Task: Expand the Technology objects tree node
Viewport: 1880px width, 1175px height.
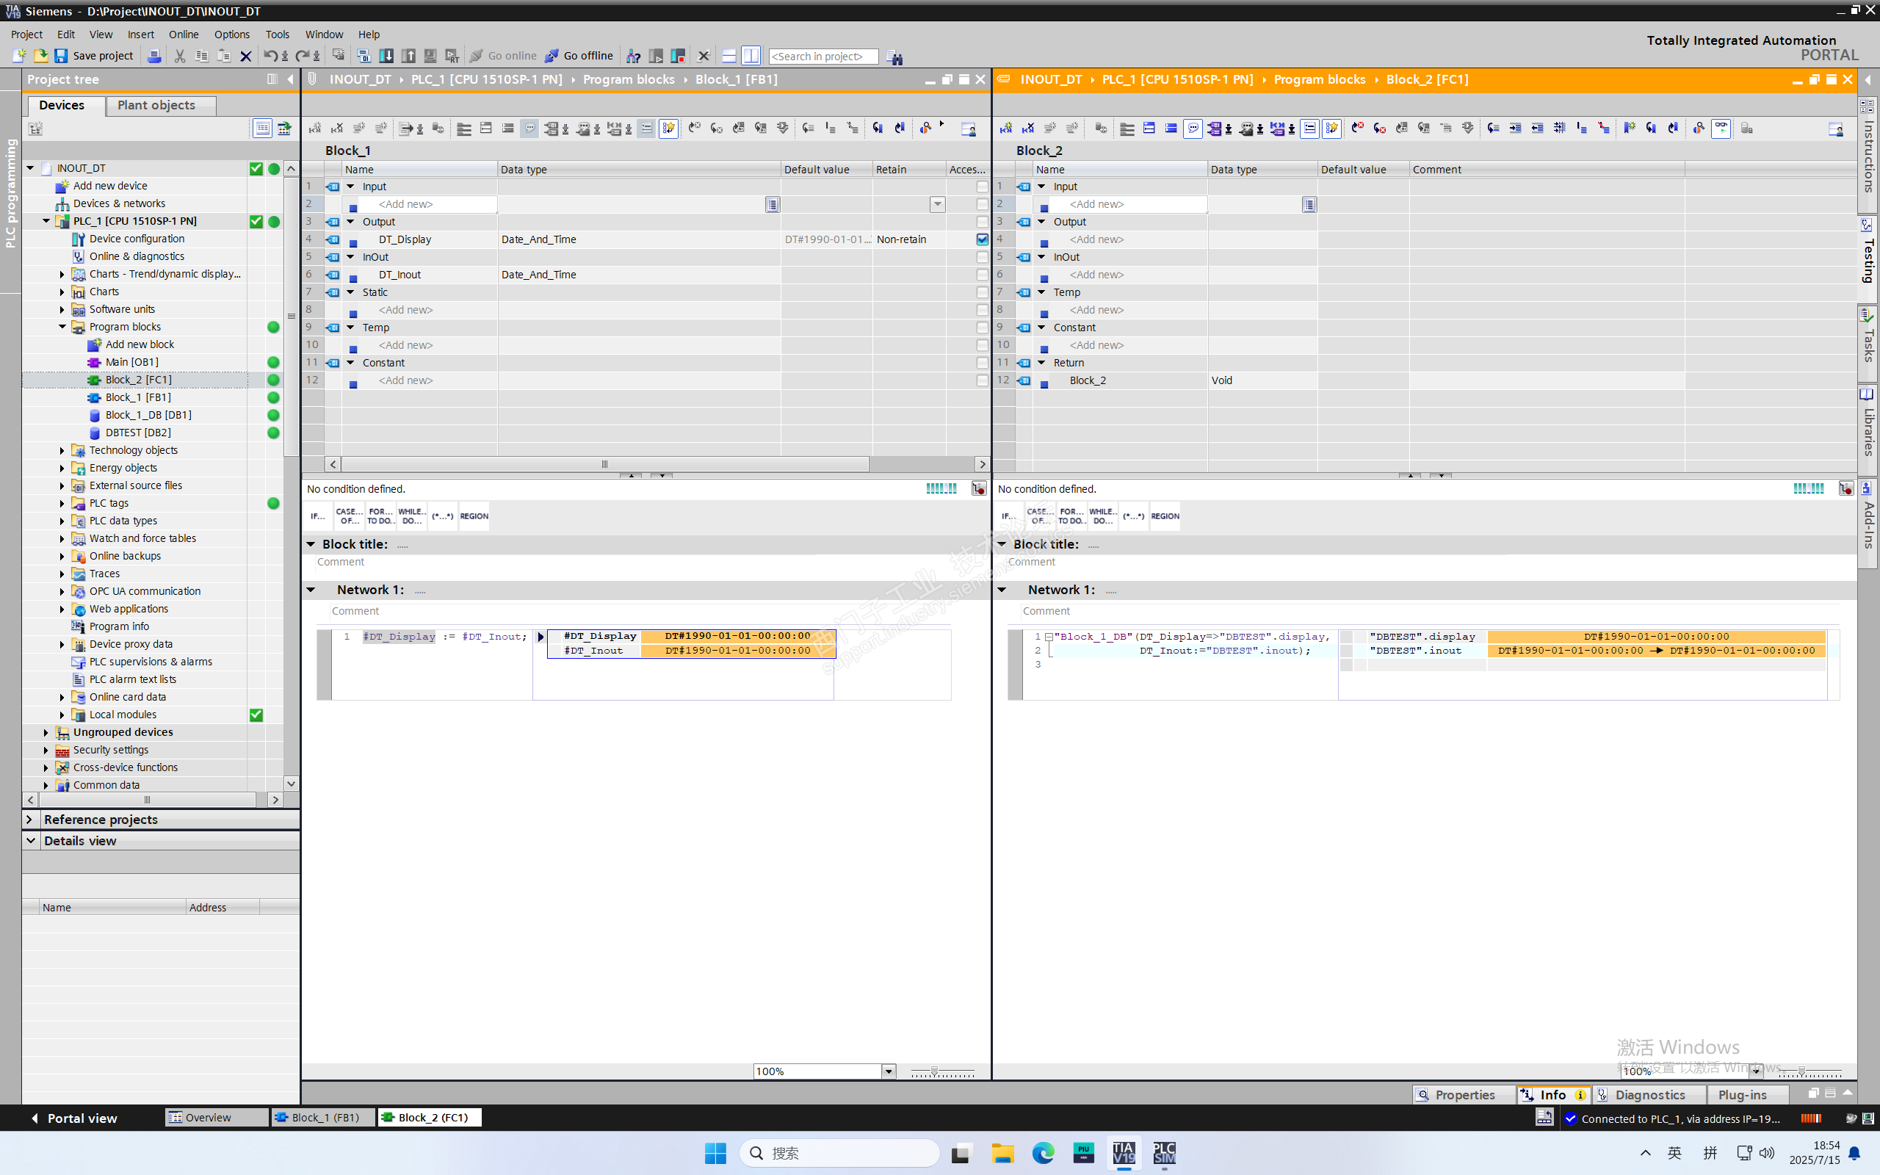Action: (62, 450)
